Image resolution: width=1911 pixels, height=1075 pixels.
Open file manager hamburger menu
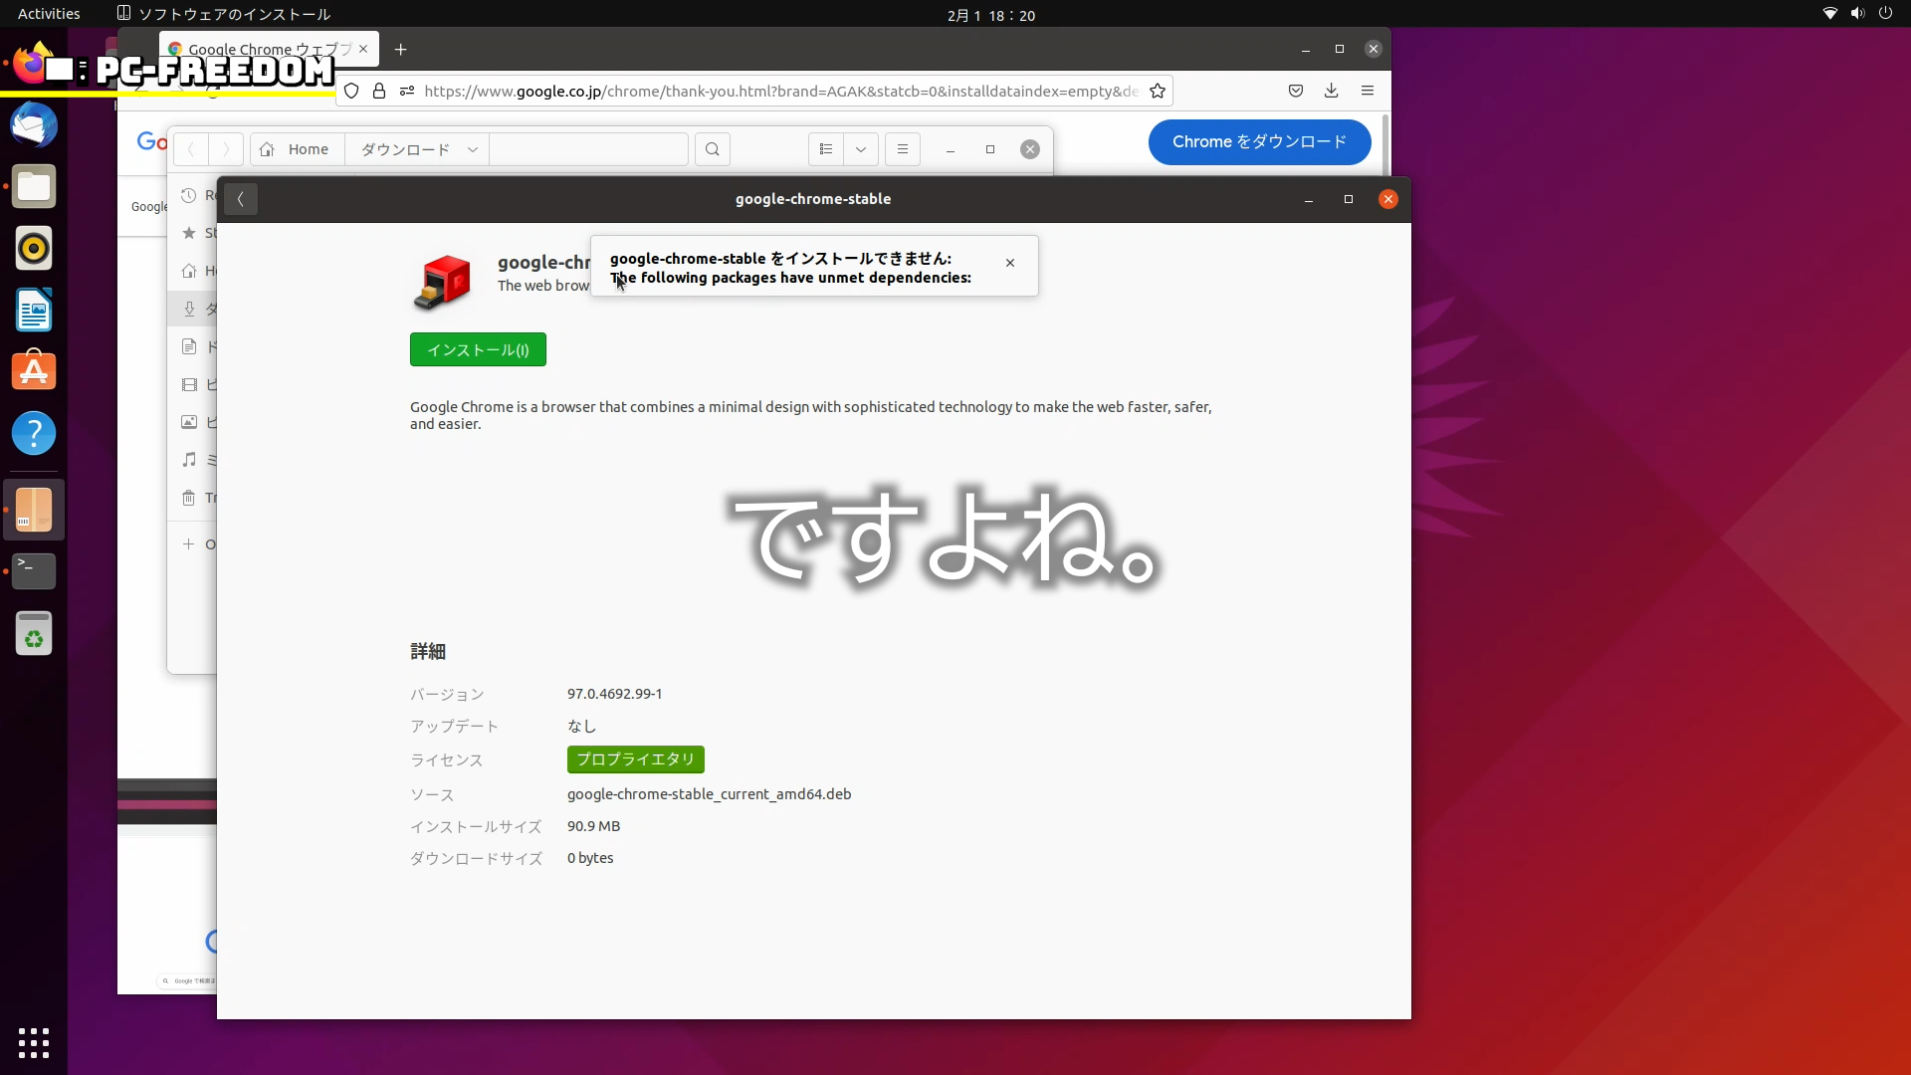tap(903, 149)
